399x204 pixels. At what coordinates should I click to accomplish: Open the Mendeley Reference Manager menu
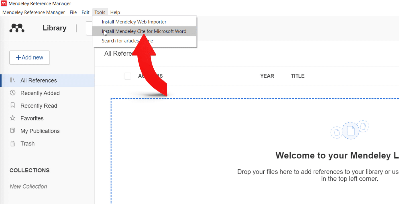pyautogui.click(x=34, y=12)
